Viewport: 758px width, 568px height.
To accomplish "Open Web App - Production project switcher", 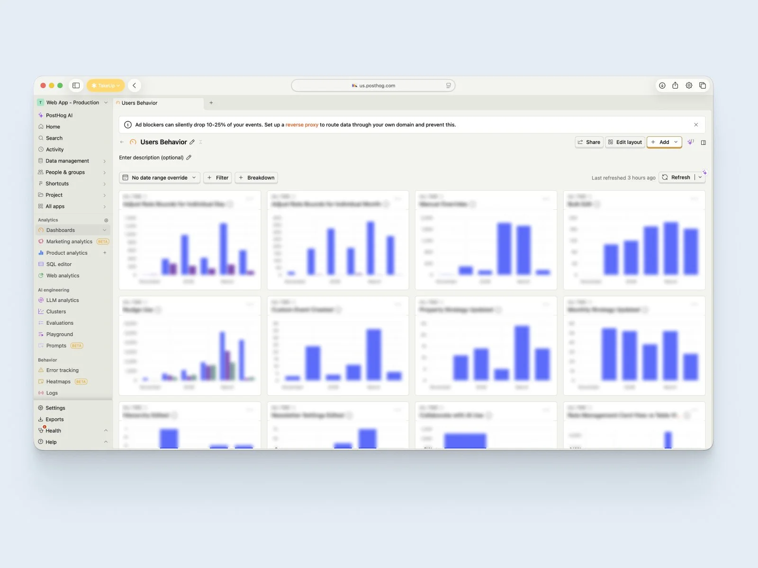I will click(72, 102).
